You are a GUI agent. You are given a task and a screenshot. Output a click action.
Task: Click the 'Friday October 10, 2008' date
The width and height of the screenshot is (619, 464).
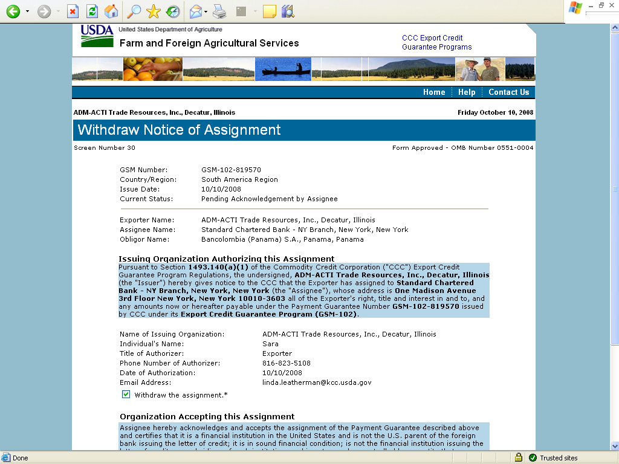tap(496, 112)
